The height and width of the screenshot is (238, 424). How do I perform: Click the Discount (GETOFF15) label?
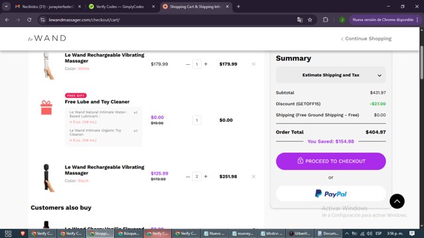click(x=298, y=104)
